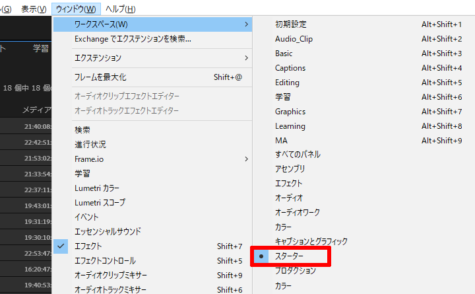
Task: Choose Exchange でエクステンションを検索
Action: 133,39
